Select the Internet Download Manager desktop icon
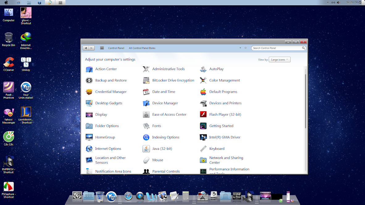365x205 pixels. pos(26,41)
